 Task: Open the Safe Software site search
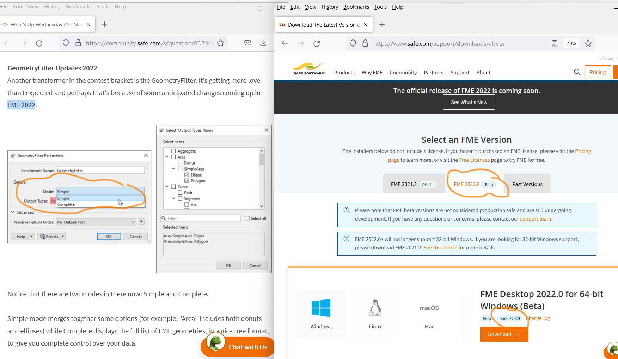tap(577, 72)
